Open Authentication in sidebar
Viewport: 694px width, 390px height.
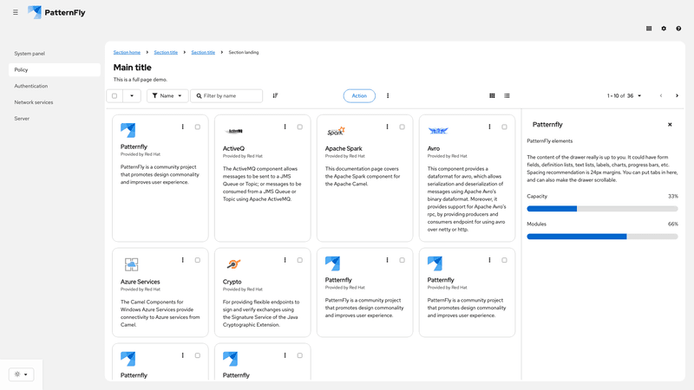click(55, 86)
